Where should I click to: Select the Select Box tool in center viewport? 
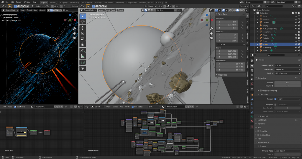(x=83, y=16)
